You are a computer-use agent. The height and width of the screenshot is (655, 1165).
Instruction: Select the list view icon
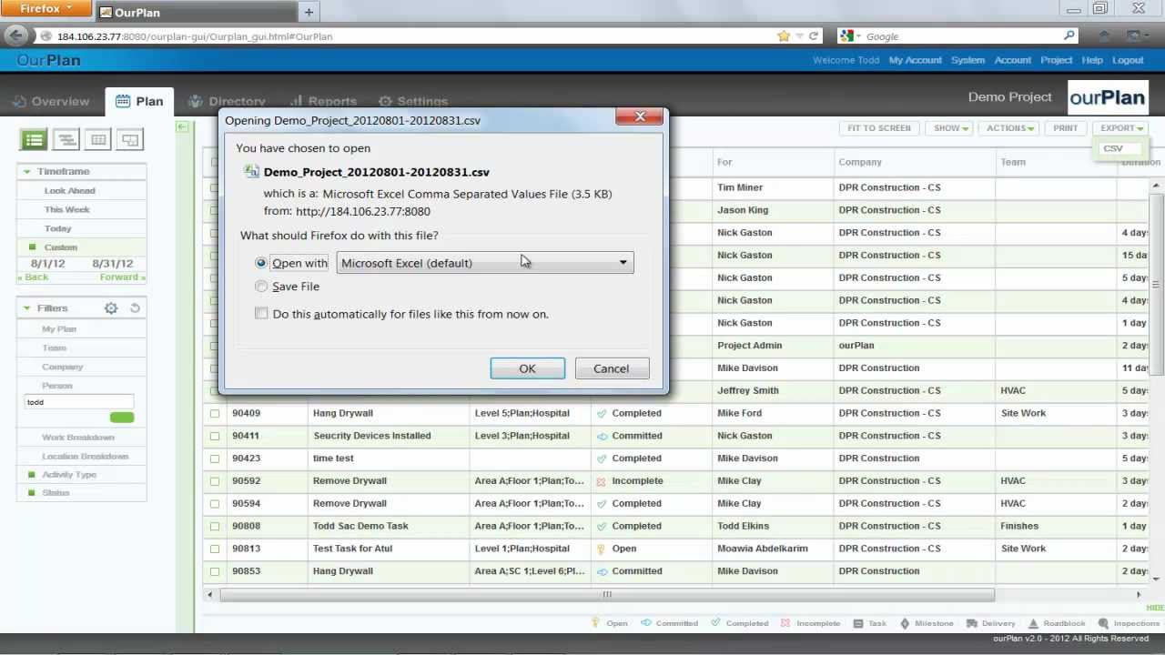pos(35,139)
